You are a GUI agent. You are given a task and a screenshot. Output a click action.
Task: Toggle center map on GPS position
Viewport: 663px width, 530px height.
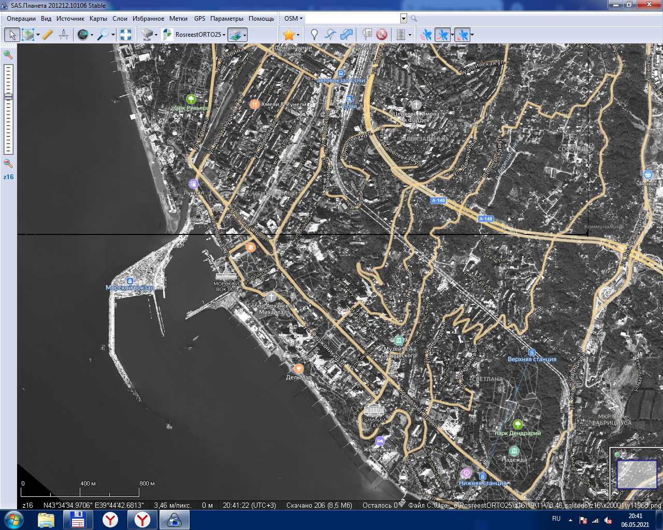tap(462, 35)
